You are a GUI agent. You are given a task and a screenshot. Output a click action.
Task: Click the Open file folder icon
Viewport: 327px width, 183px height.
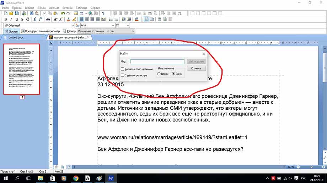pos(11,13)
